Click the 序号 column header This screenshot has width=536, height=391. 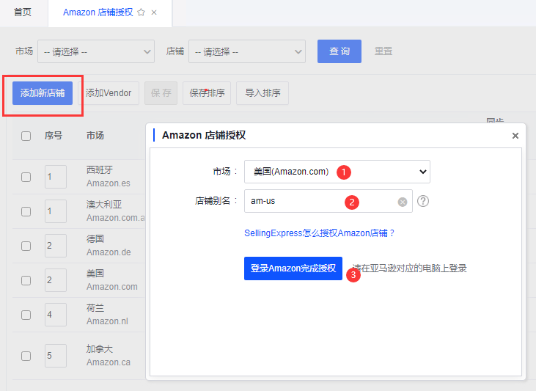tap(54, 136)
